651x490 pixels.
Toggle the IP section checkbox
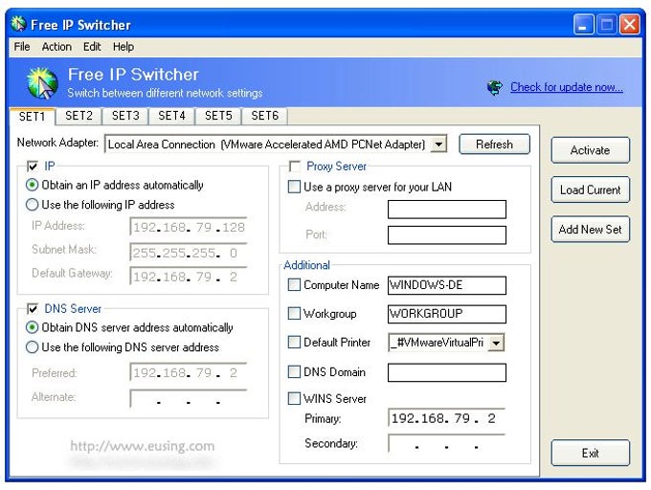click(33, 167)
